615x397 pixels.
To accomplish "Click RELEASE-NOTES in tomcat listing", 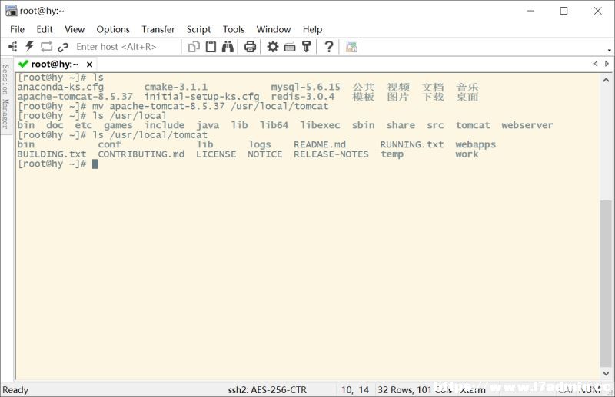I will [331, 154].
